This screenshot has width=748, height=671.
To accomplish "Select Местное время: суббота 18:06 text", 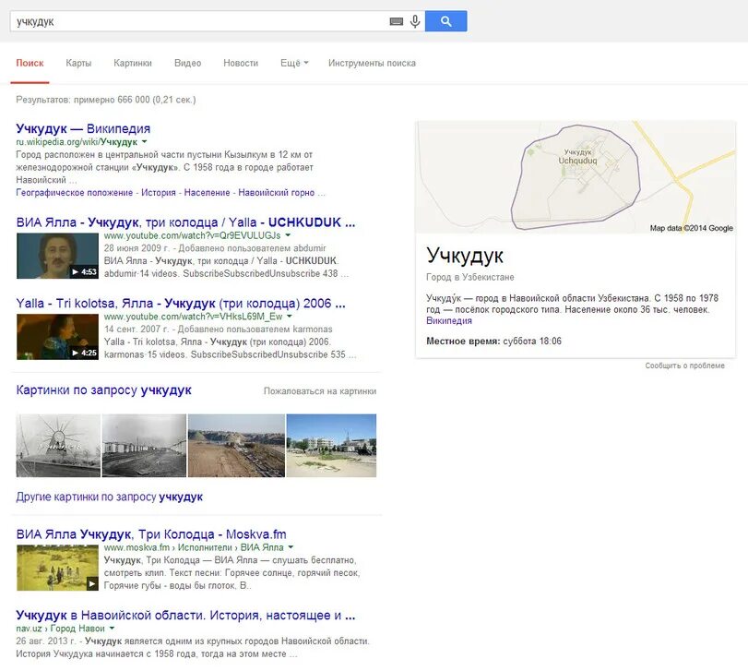I will pos(493,341).
